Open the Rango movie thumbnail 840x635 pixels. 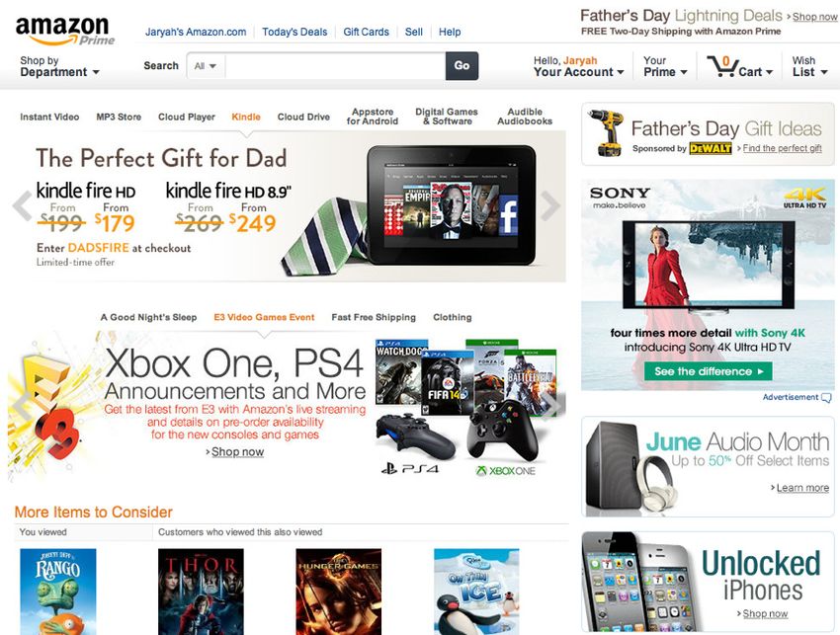[58, 592]
